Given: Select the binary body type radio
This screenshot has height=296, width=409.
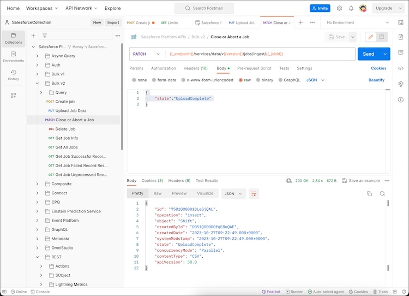Looking at the screenshot, I should coord(258,80).
